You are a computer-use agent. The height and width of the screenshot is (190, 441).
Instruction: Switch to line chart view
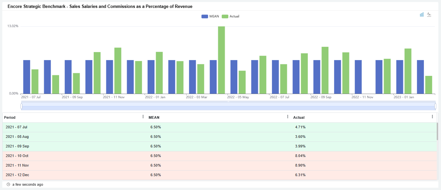click(x=429, y=15)
